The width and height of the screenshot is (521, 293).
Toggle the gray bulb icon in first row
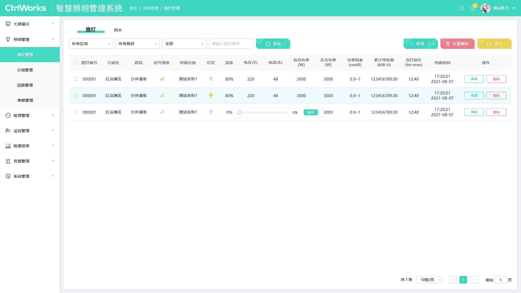coord(211,79)
